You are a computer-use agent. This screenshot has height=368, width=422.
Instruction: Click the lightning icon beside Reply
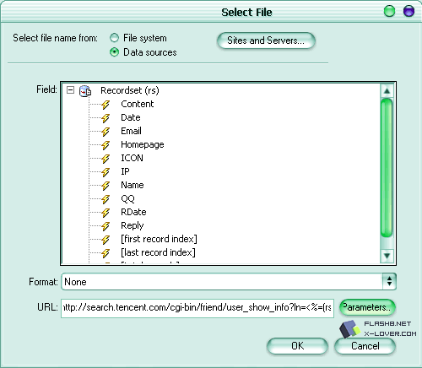(x=105, y=226)
